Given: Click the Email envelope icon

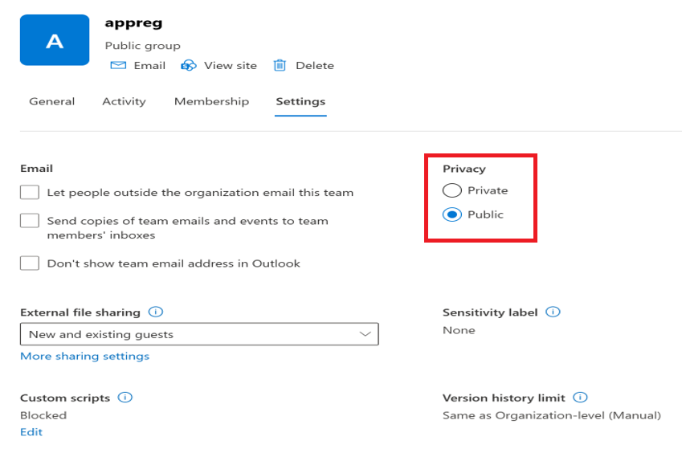Looking at the screenshot, I should (118, 66).
